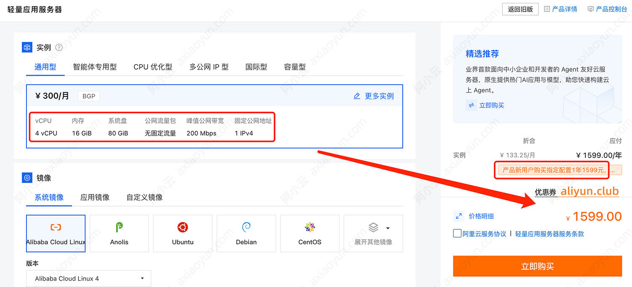Click the 4 vCPU value
The height and width of the screenshot is (287, 632).
coord(46,133)
